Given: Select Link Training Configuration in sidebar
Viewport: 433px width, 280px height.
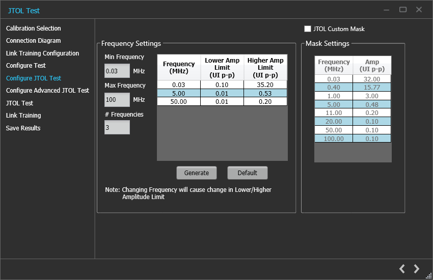Looking at the screenshot, I should pyautogui.click(x=43, y=53).
